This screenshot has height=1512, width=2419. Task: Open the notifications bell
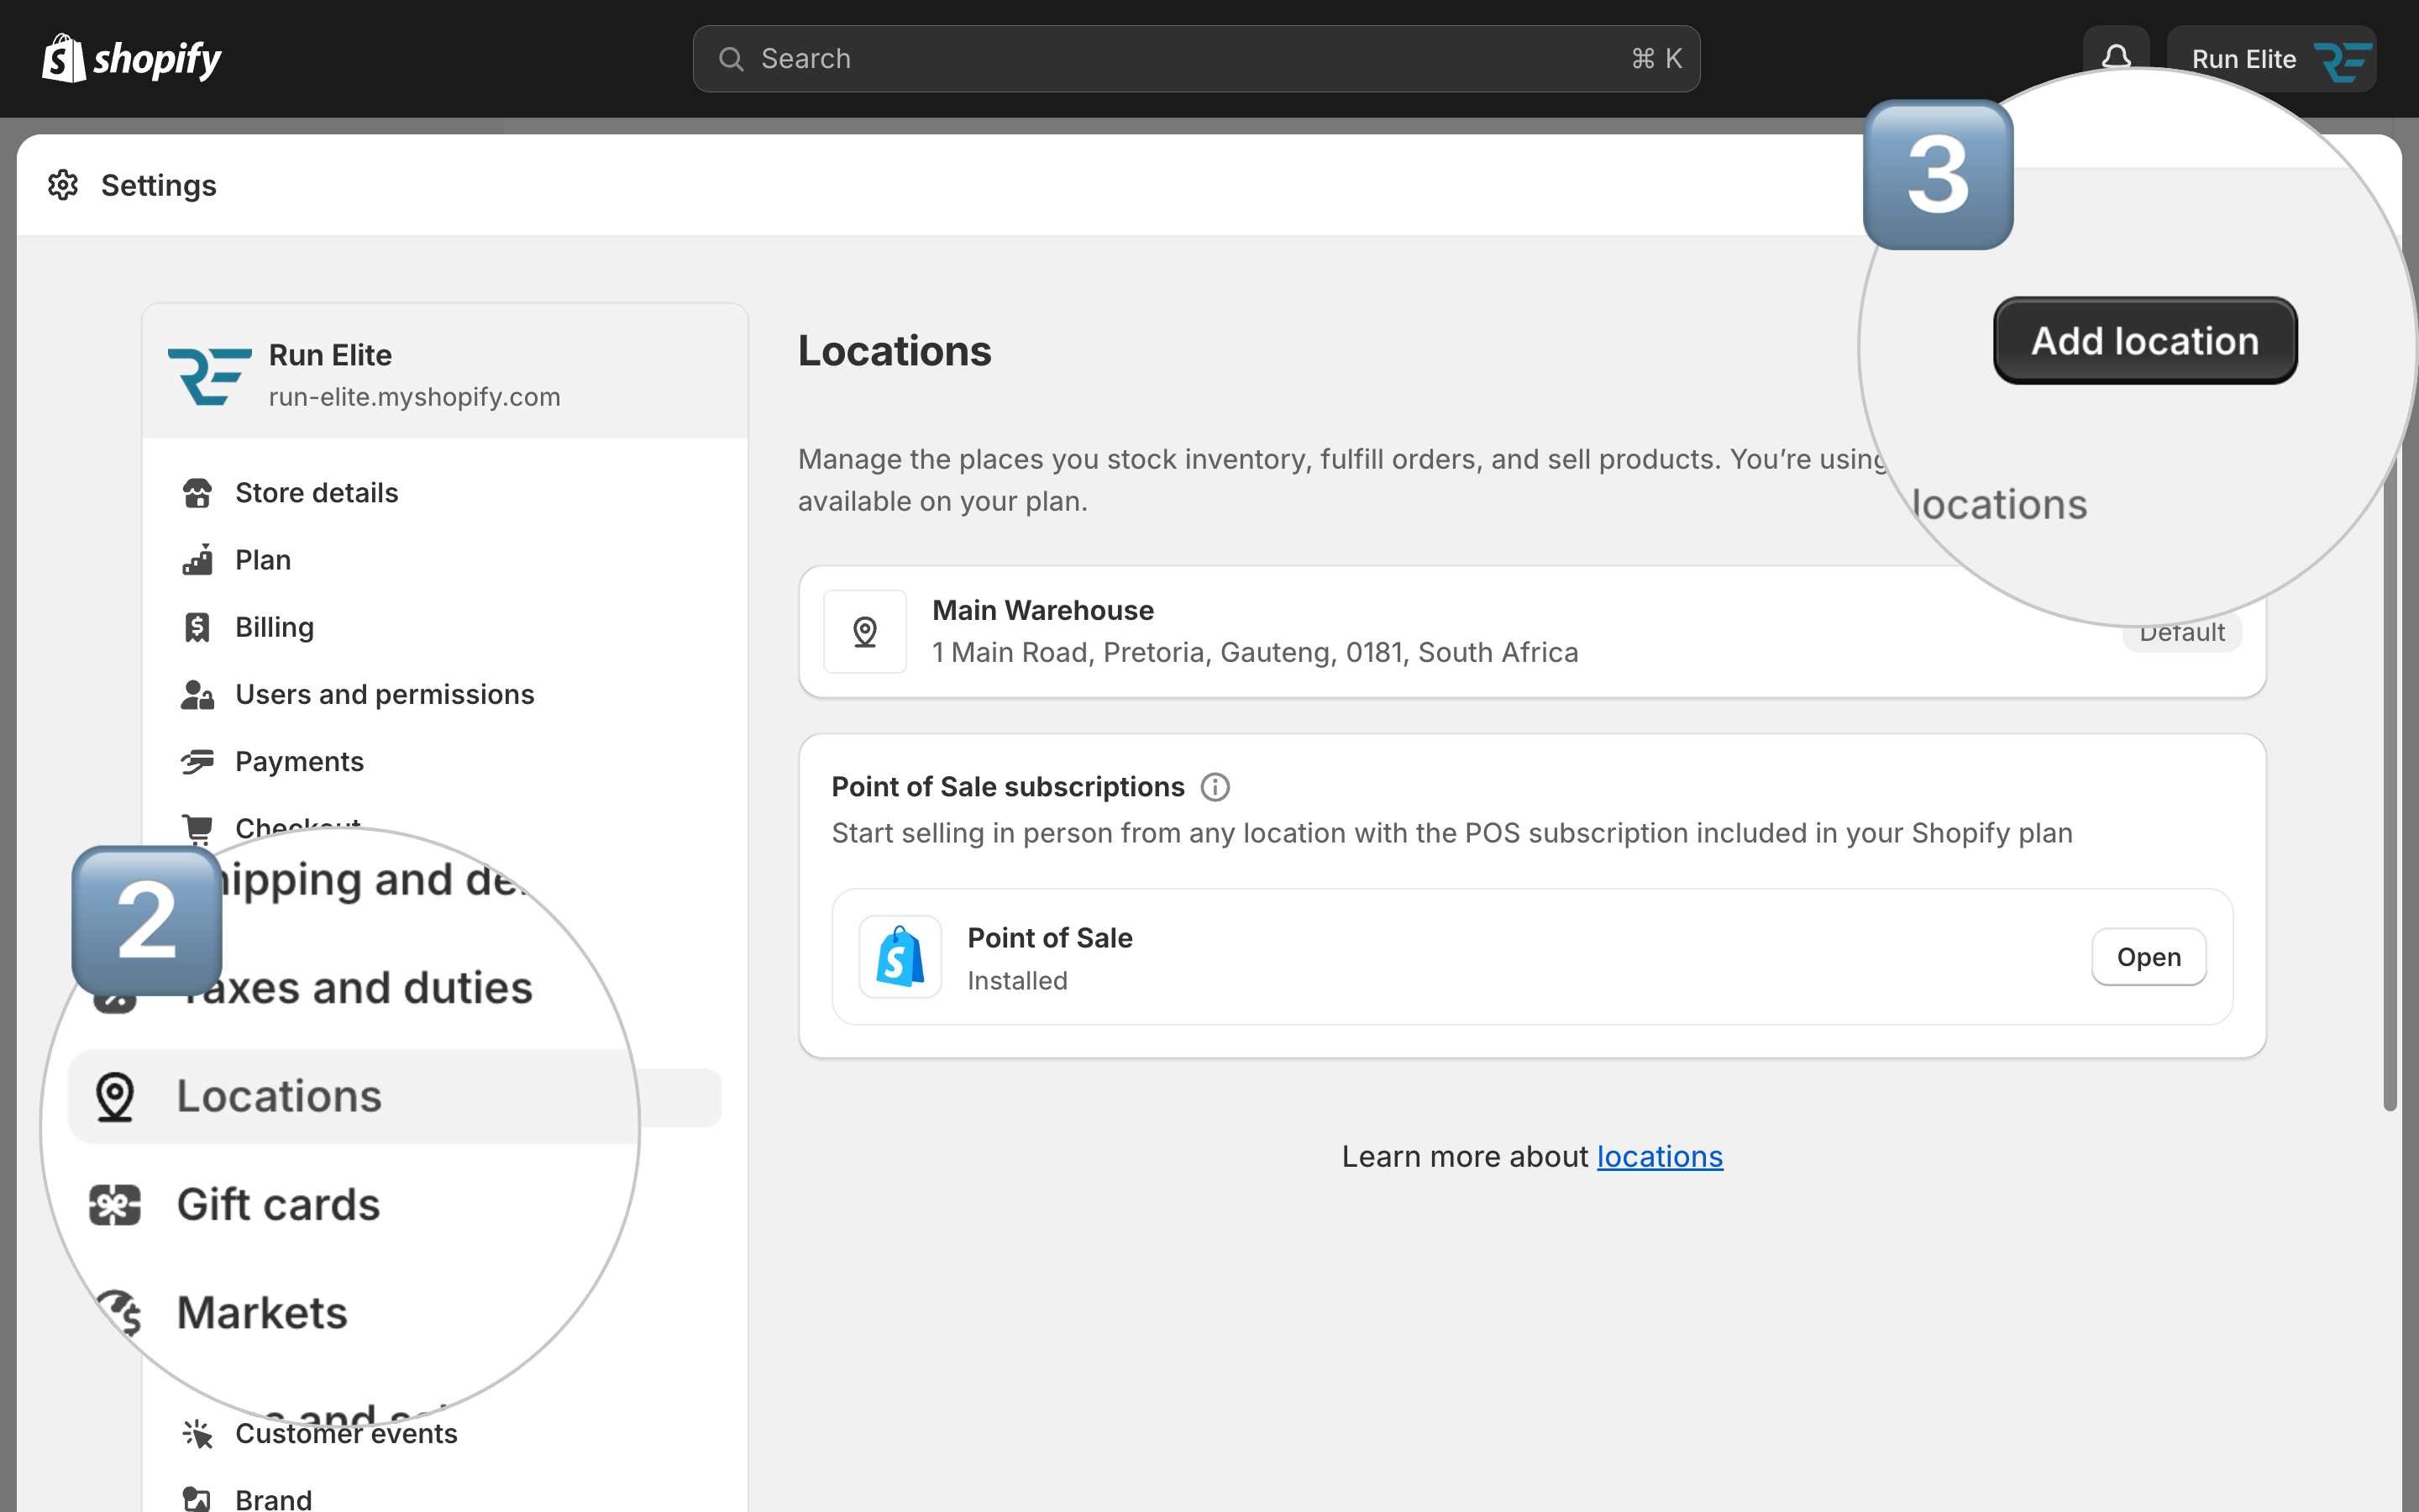2115,57
